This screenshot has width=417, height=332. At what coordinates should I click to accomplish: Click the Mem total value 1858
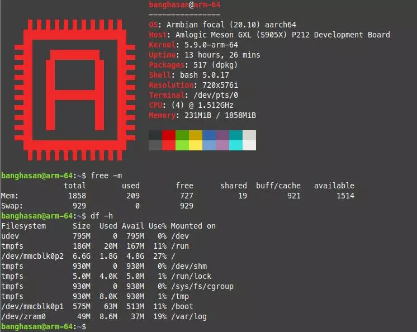pyautogui.click(x=77, y=196)
